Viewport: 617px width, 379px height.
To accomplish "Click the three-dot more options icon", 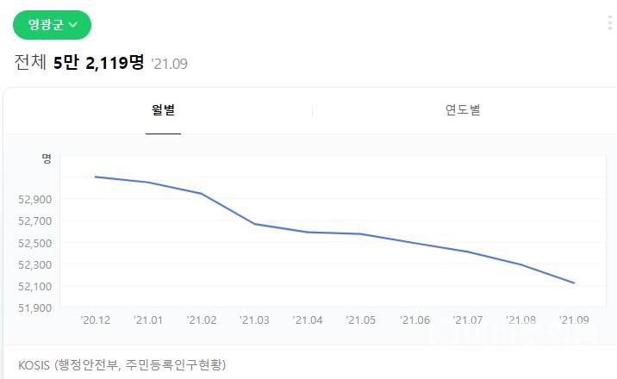I will tap(610, 23).
